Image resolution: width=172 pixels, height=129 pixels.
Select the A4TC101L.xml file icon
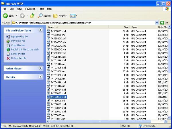click(48, 64)
